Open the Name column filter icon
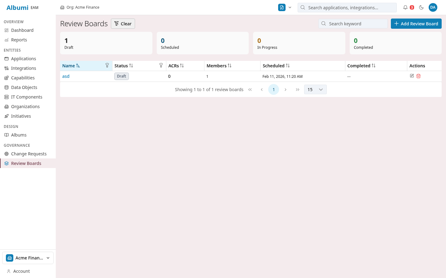This screenshot has height=278, width=446. [107, 65]
